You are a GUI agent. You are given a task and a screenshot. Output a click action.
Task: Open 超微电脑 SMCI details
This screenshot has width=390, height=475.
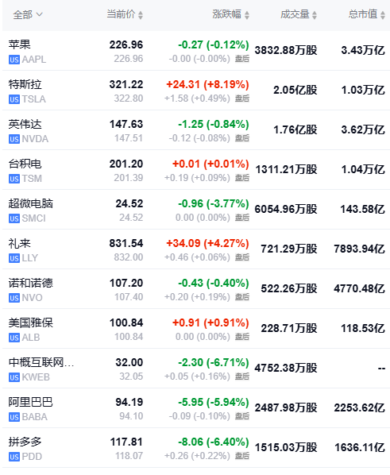click(x=196, y=210)
